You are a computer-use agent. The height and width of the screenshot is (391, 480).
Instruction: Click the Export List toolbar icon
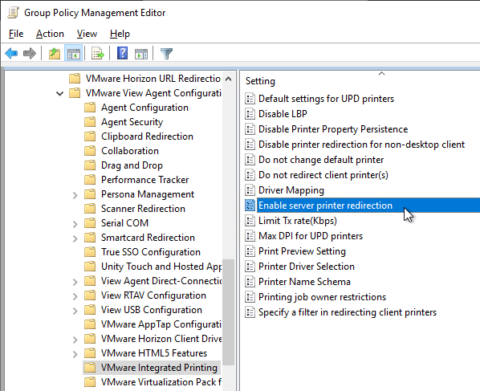(x=98, y=54)
